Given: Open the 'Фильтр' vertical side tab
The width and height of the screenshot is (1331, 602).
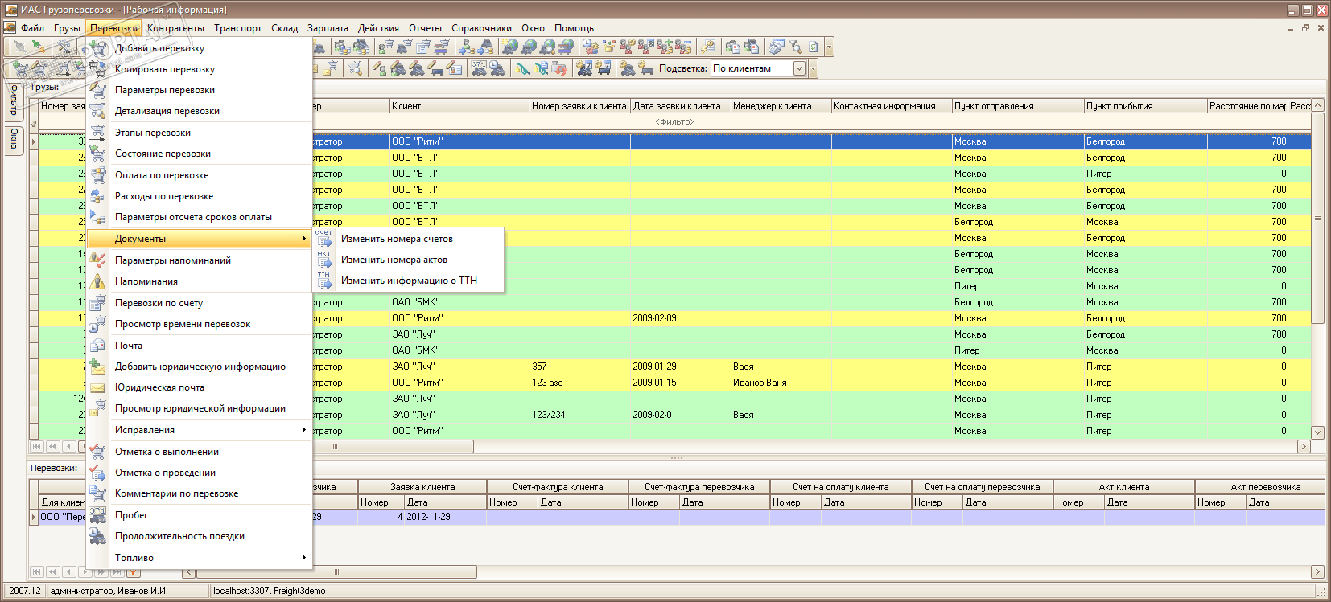Looking at the screenshot, I should (14, 100).
